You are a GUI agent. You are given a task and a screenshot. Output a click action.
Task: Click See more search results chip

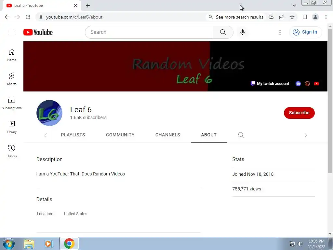tap(236, 17)
